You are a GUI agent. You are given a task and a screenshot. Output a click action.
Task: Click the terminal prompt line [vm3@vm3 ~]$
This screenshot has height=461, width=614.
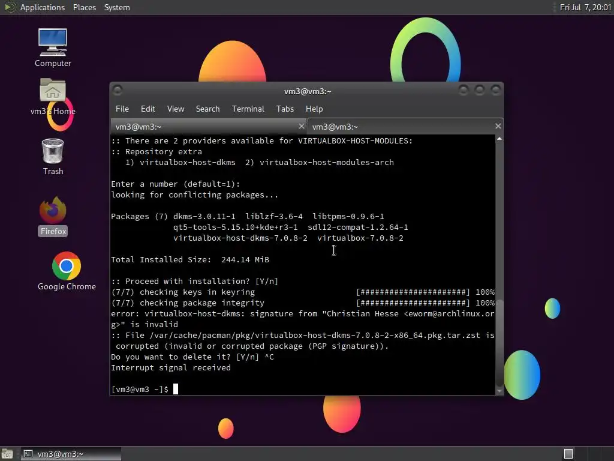[140, 389]
